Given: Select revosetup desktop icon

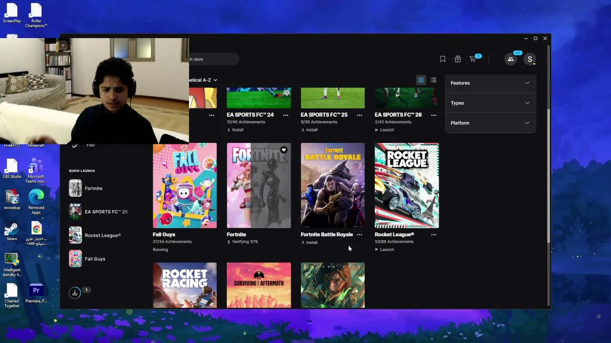Looking at the screenshot, I should (x=12, y=200).
